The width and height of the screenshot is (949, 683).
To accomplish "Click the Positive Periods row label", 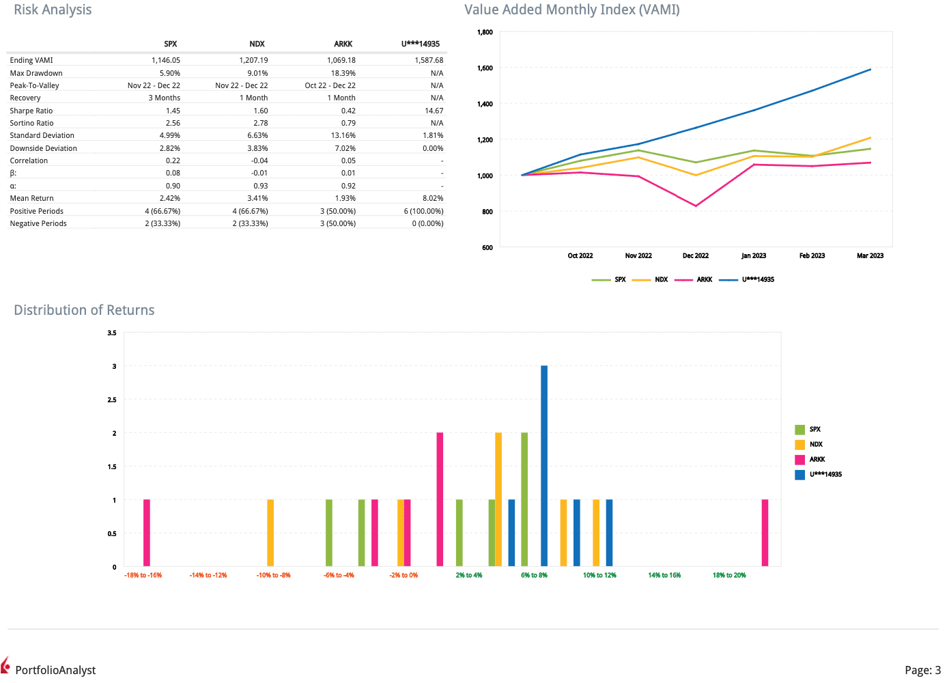I will click(37, 211).
